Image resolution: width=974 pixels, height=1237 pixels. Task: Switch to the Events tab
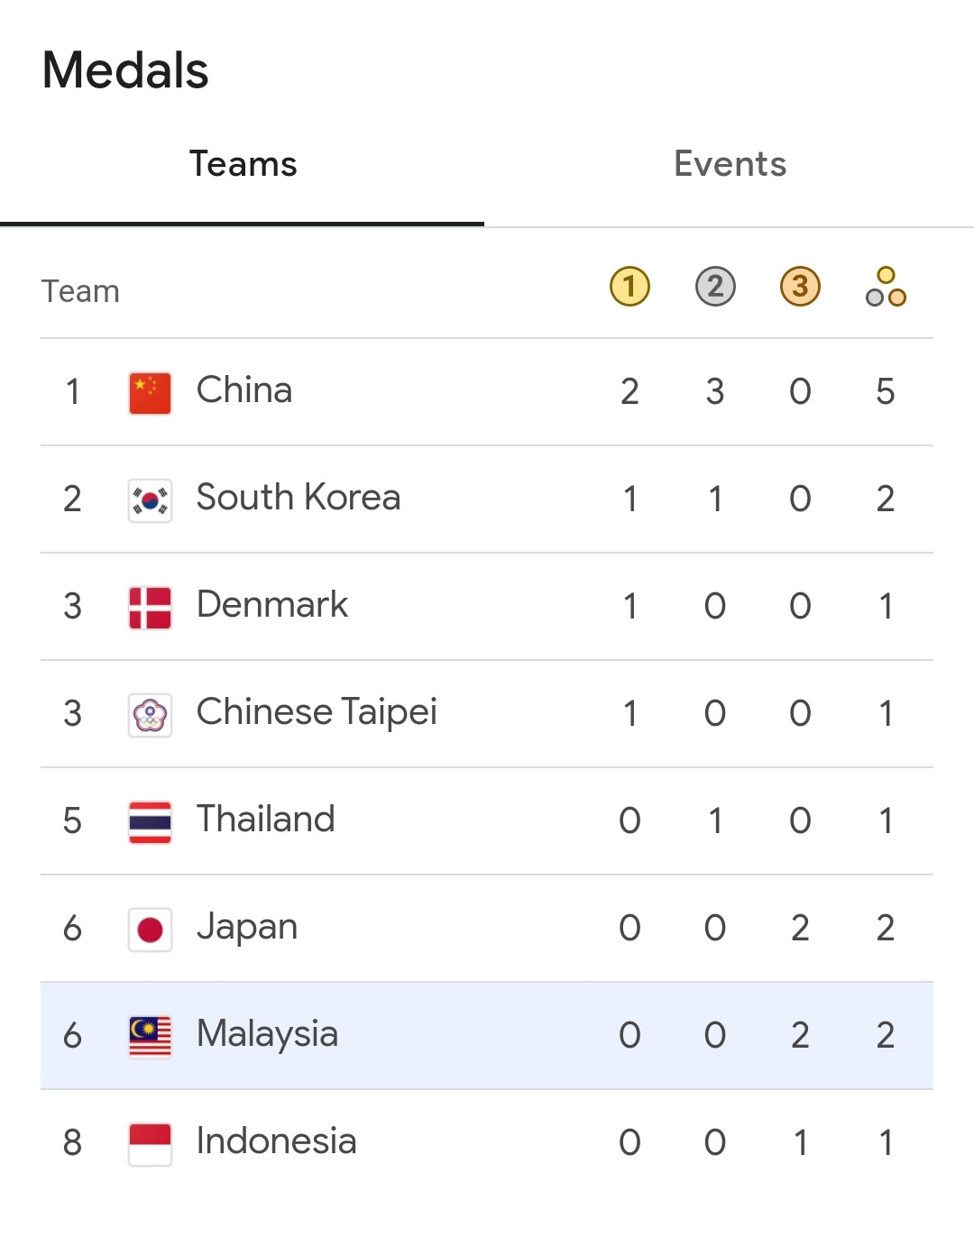pyautogui.click(x=730, y=165)
